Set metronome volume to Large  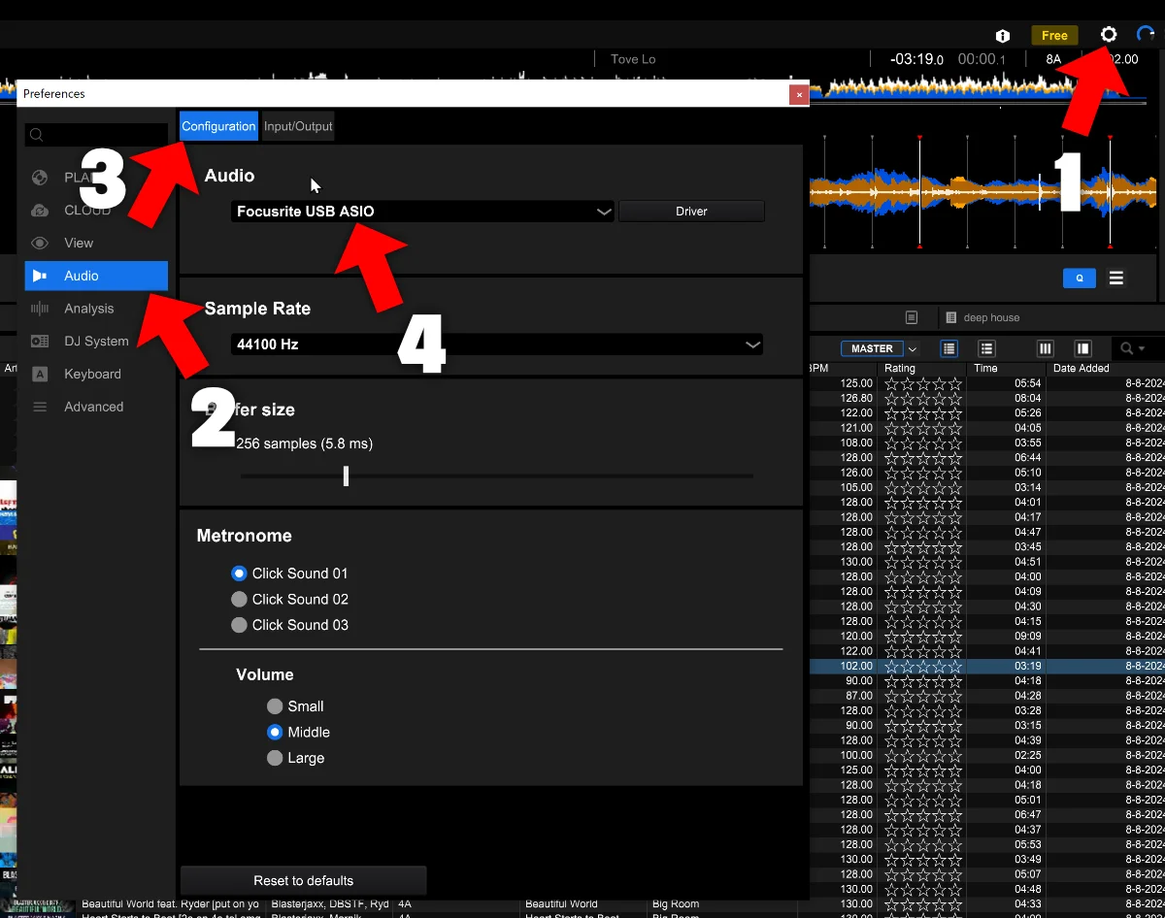coord(275,758)
